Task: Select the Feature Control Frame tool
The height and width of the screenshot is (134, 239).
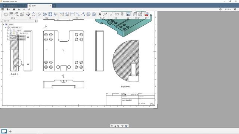Action: [117, 14]
